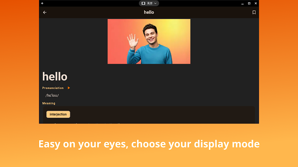Viewport: 298px width, 167px height.
Task: Click the window layout icon in the pill
Action: click(x=143, y=3)
